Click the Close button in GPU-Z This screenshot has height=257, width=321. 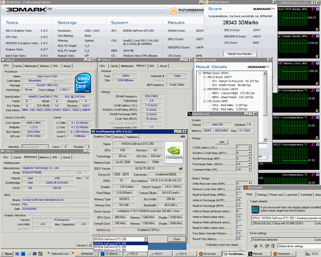tap(177, 239)
